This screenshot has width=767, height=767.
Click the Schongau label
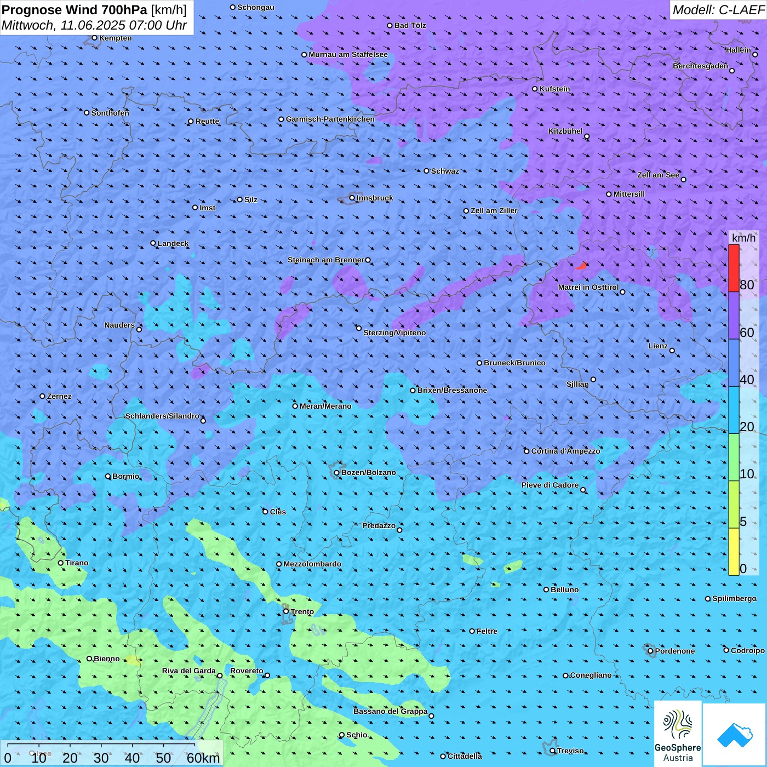pos(256,7)
